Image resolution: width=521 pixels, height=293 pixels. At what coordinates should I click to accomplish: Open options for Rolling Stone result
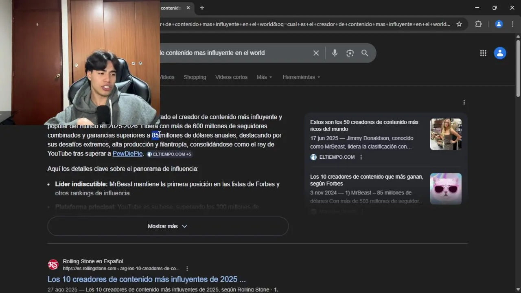[x=187, y=269]
